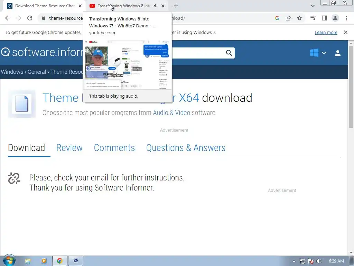Go back using the browser back arrow
This screenshot has width=354, height=266.
point(8,18)
